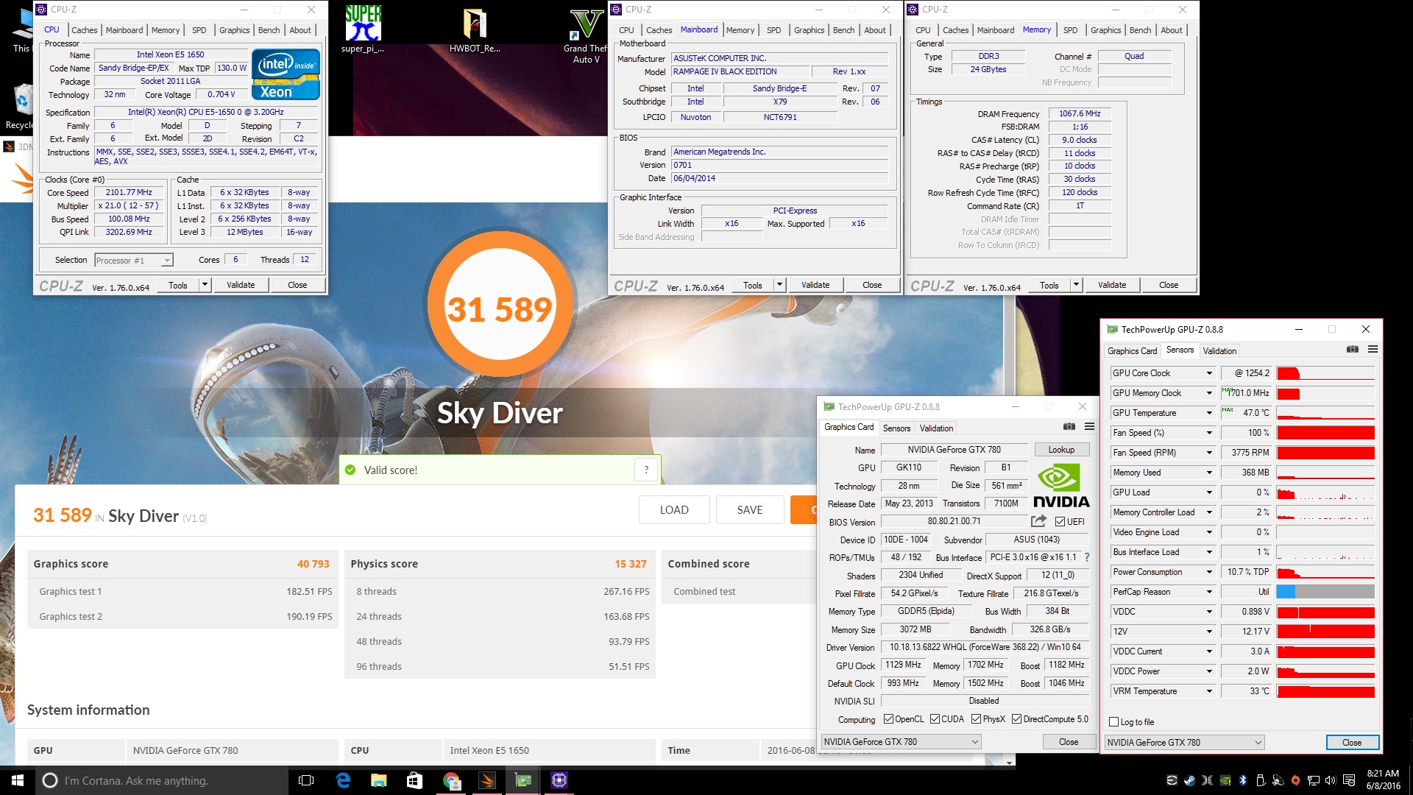Open Graphics tab in CPU-Z Mainboard window
Screen dimensions: 1413x795
pyautogui.click(x=809, y=30)
